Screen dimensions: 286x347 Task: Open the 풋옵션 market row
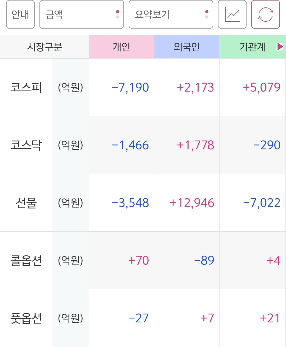pyautogui.click(x=143, y=318)
